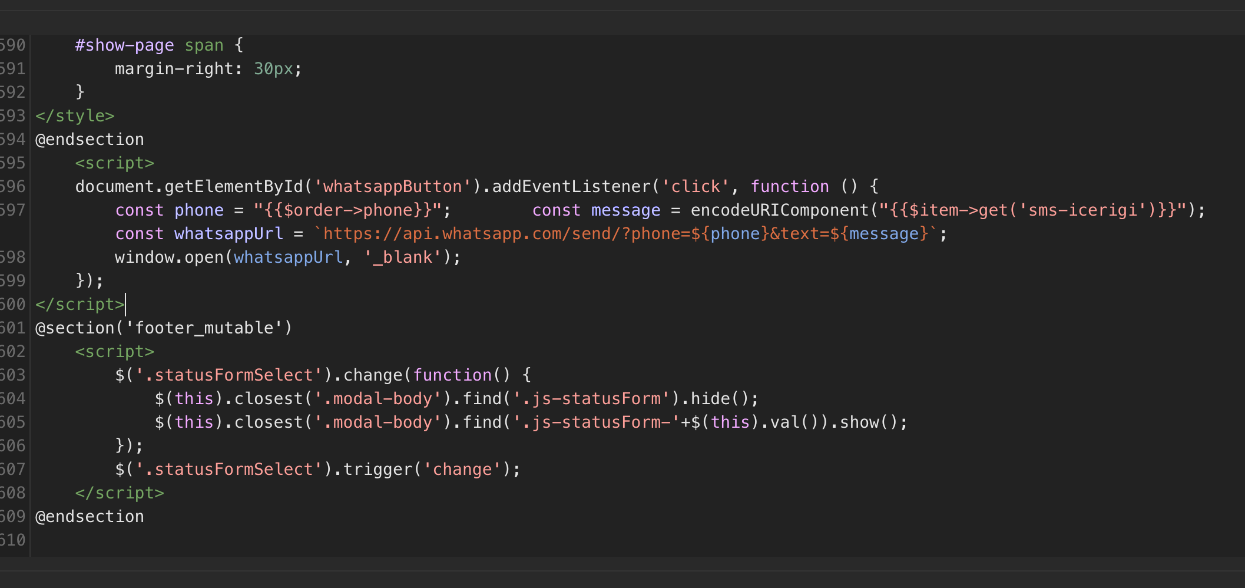Click the #show-page CSS selector
Image resolution: width=1245 pixels, height=588 pixels.
124,45
